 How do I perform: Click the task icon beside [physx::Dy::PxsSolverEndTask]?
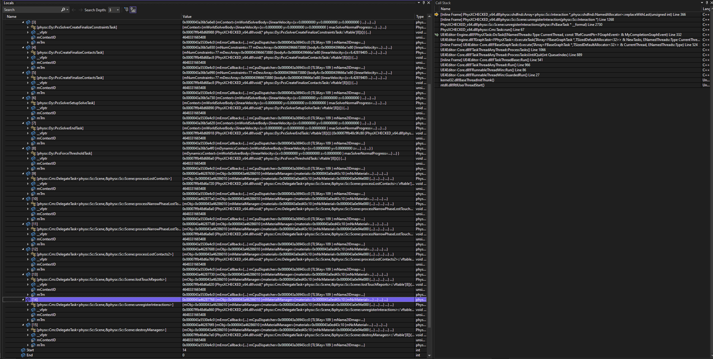[x=33, y=128]
